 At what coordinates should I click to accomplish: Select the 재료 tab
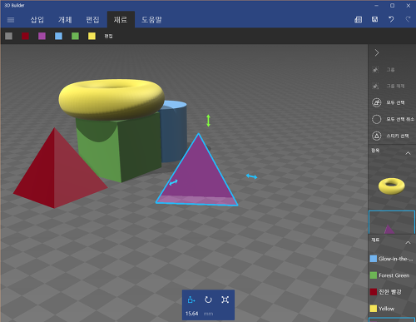click(121, 20)
